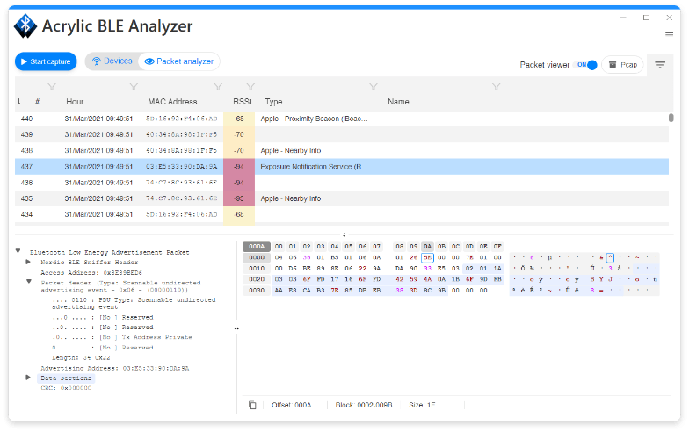Select packet row 439
Image resolution: width=689 pixels, height=432 pixels.
(342, 135)
